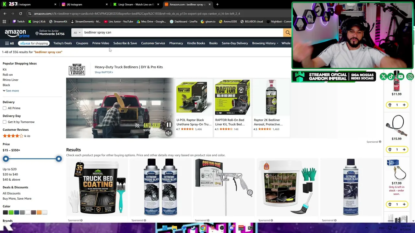Viewport: 415px width, 233px height.
Task: Go back in the browser
Action: tap(5, 14)
